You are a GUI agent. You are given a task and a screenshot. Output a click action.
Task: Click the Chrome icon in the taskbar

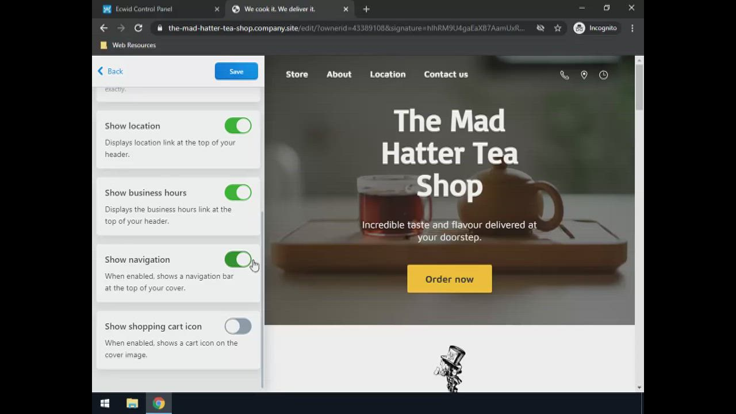159,404
